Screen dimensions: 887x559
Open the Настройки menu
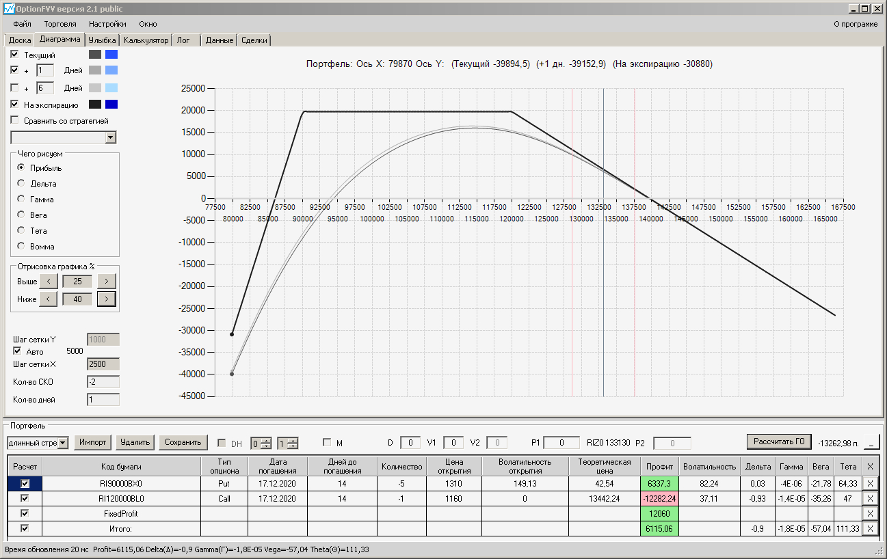(x=107, y=24)
